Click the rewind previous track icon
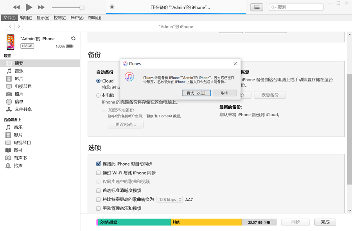The width and height of the screenshot is (352, 231). point(16,7)
